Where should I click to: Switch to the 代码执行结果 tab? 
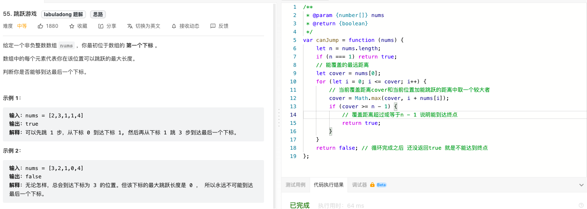[x=329, y=185]
